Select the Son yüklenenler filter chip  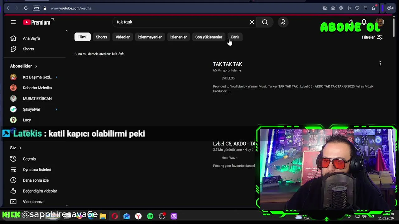coord(209,37)
